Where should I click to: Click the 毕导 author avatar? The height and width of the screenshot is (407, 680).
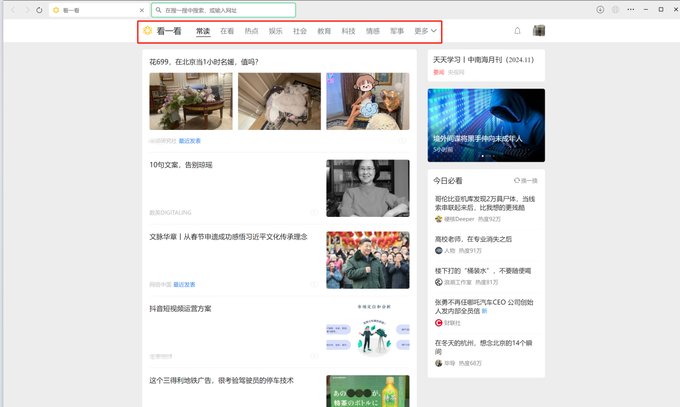coord(439,363)
